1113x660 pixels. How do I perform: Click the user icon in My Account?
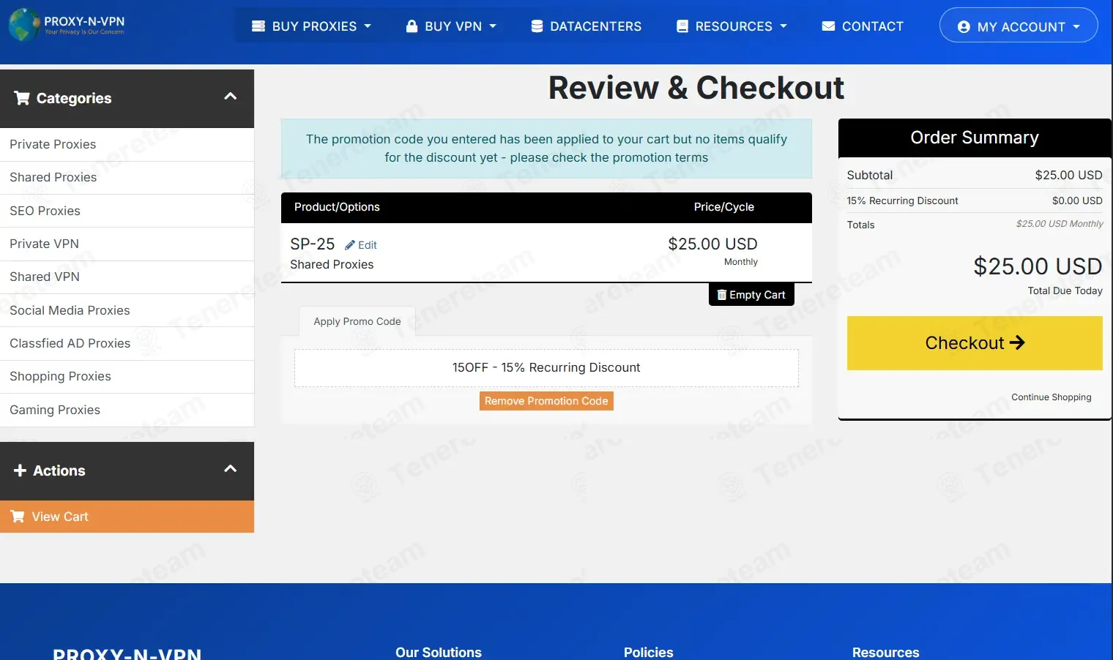point(964,27)
